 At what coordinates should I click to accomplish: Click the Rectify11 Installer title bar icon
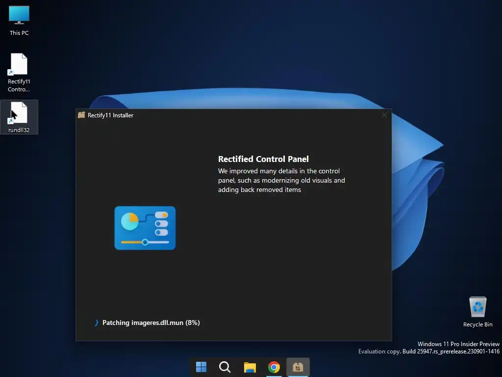81,115
